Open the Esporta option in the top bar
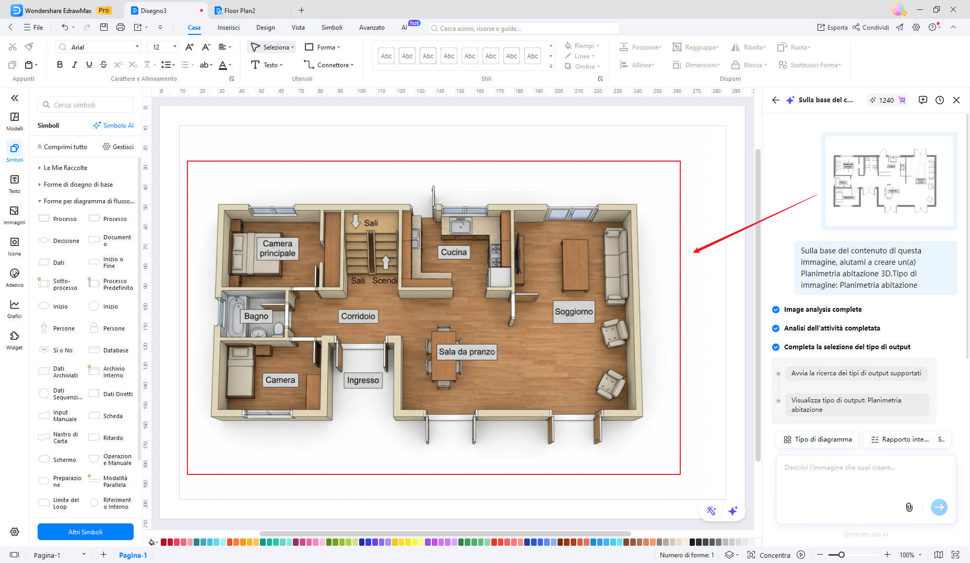Viewport: 970px width, 563px height. point(832,27)
